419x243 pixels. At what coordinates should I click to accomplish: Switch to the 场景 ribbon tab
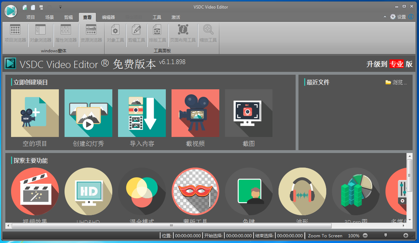point(50,17)
